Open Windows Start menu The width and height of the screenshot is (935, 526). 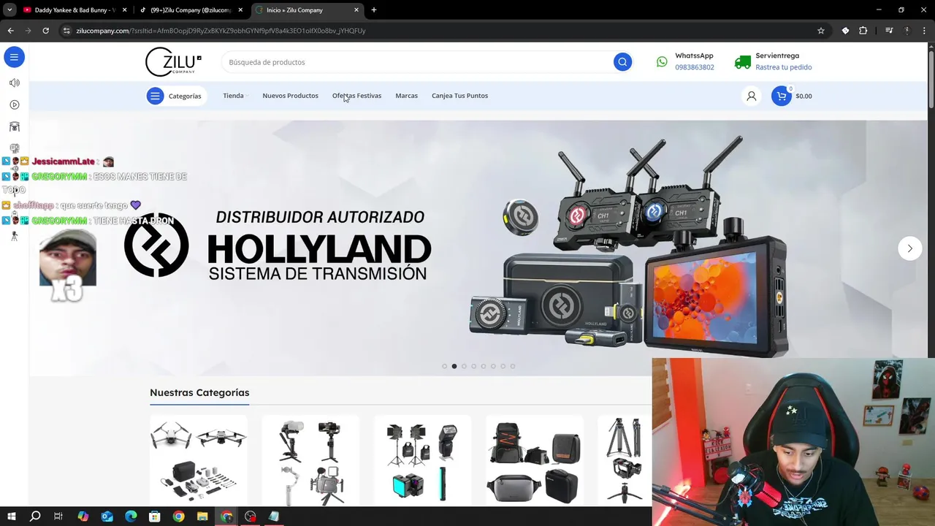tap(11, 517)
